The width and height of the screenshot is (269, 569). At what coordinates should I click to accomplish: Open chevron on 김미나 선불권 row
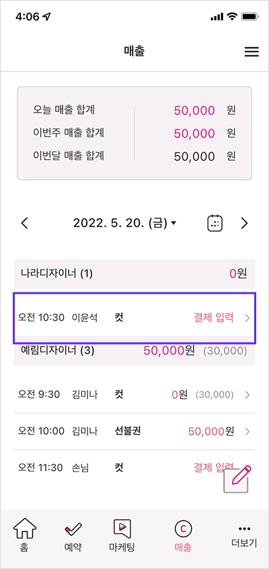tap(247, 432)
